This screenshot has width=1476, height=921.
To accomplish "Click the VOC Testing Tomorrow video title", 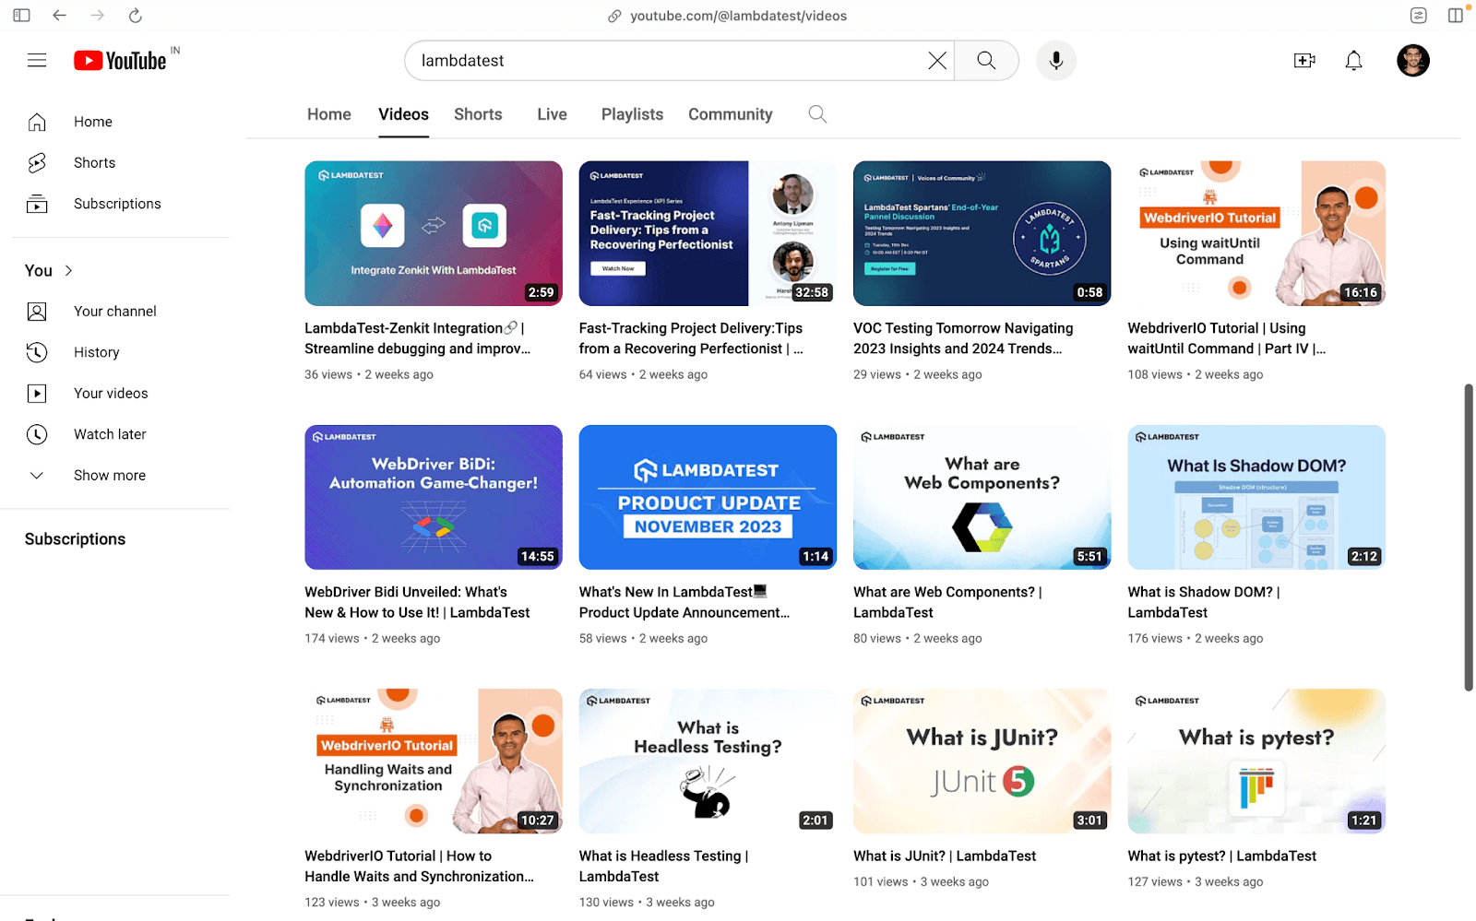I will pyautogui.click(x=964, y=338).
